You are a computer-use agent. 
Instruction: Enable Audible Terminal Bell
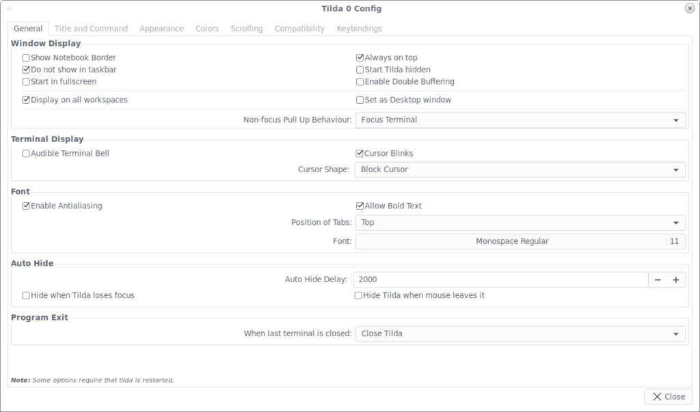point(25,153)
